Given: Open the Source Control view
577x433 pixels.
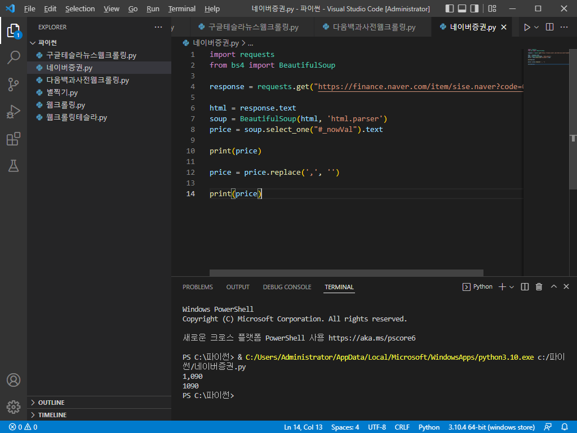Looking at the screenshot, I should (14, 85).
